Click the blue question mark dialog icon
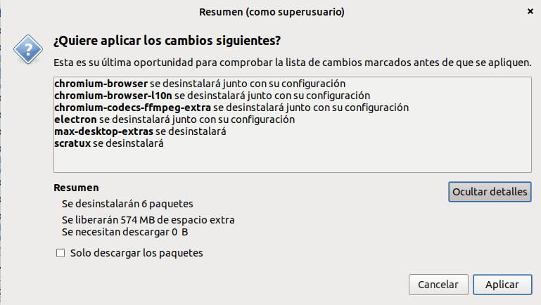This screenshot has width=541, height=305. 27,48
